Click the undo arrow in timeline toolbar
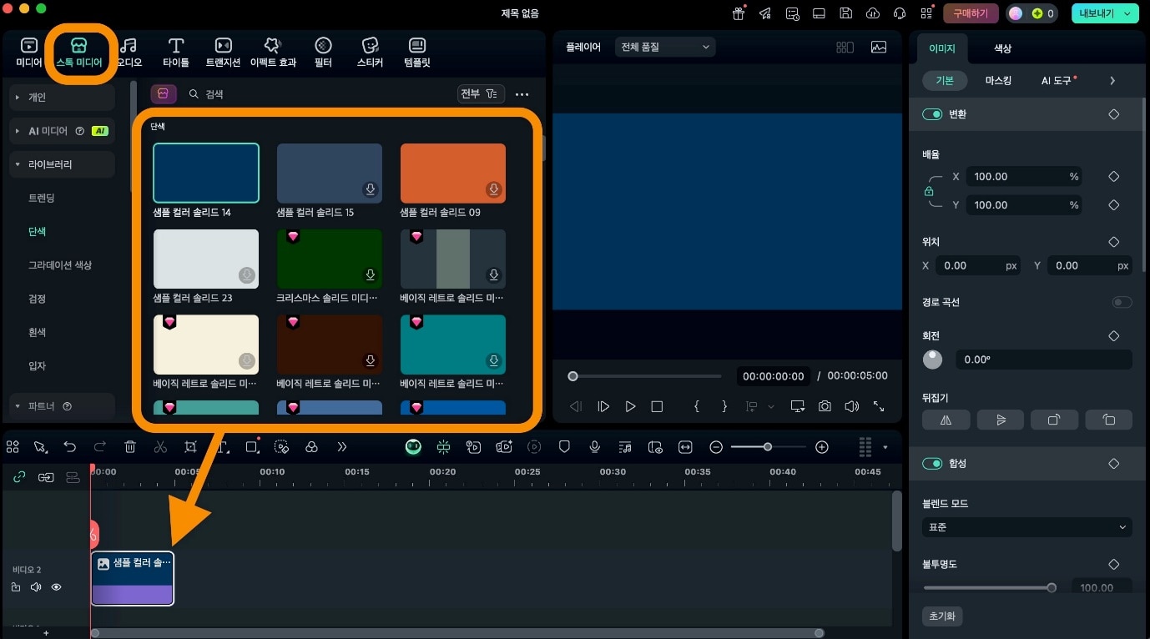This screenshot has width=1150, height=639. pos(70,447)
